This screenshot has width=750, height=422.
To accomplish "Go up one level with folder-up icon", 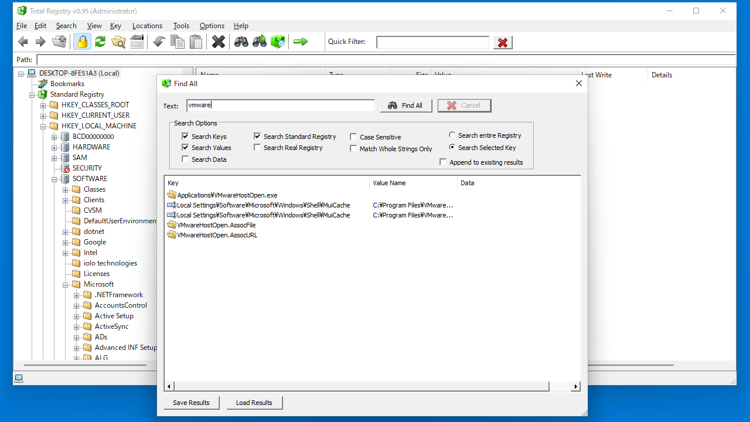I will (59, 42).
